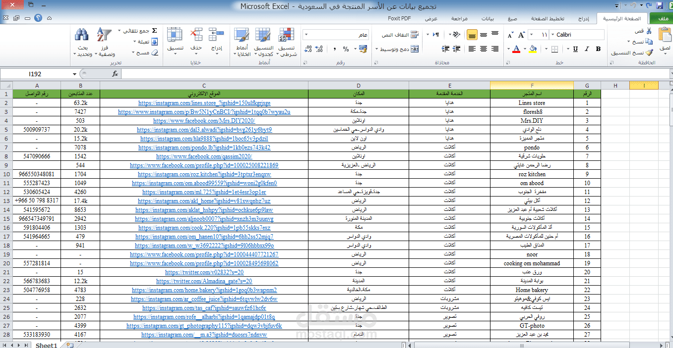Toggle Bold formatting
Image resolution: width=673 pixels, height=348 pixels.
pos(598,49)
